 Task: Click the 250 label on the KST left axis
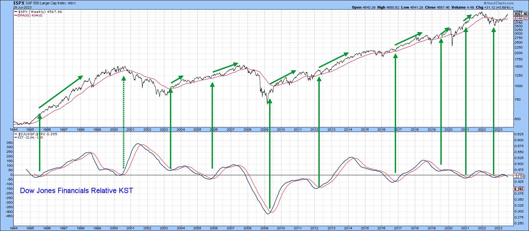[9, 152]
